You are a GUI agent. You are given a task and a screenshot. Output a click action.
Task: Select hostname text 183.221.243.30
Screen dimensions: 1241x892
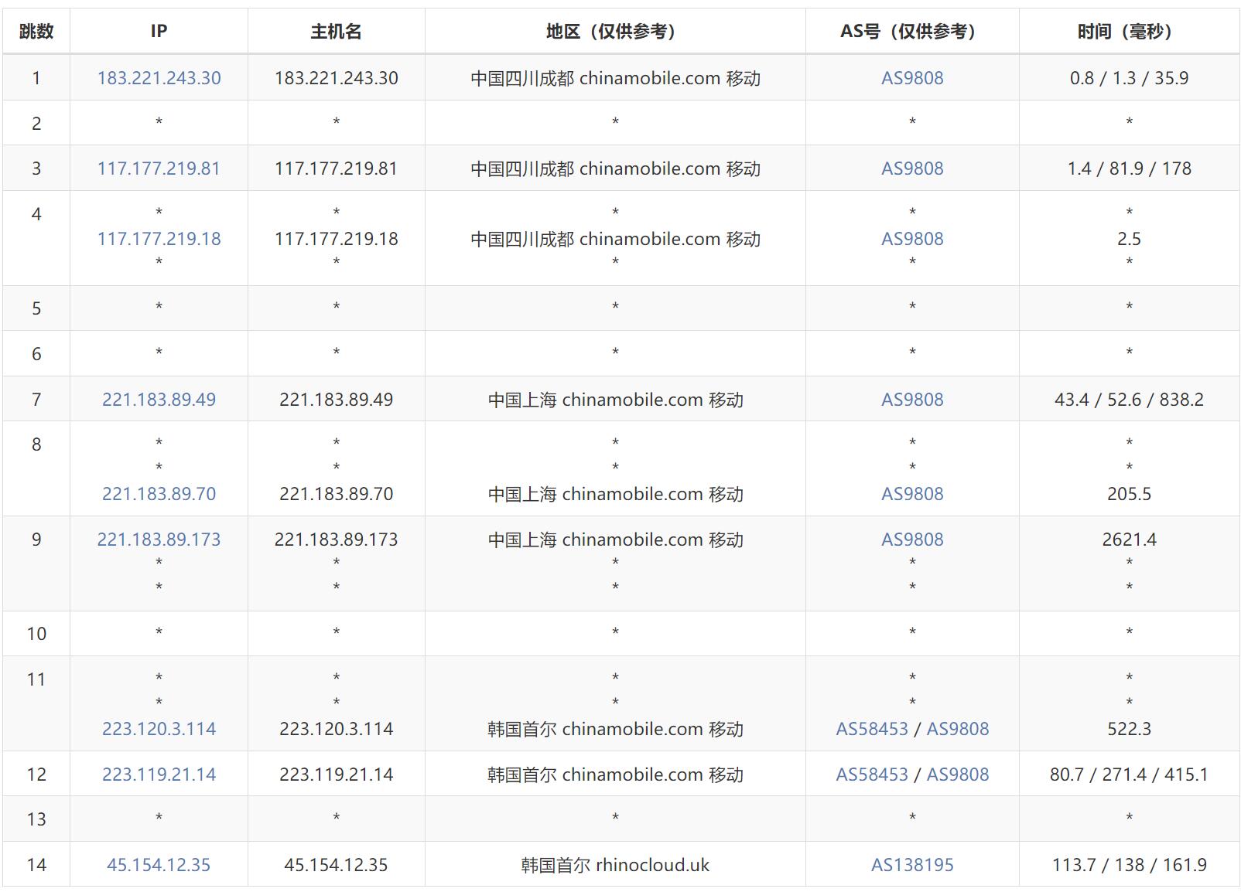pyautogui.click(x=337, y=78)
